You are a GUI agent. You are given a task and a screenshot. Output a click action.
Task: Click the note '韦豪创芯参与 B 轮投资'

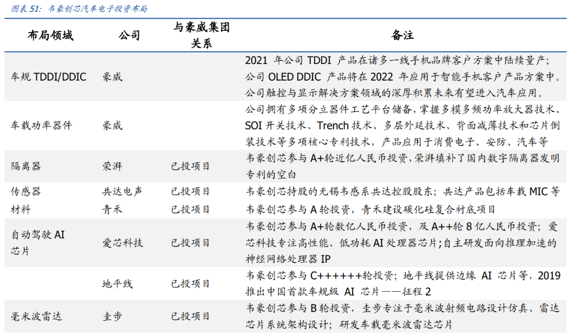tap(402, 308)
